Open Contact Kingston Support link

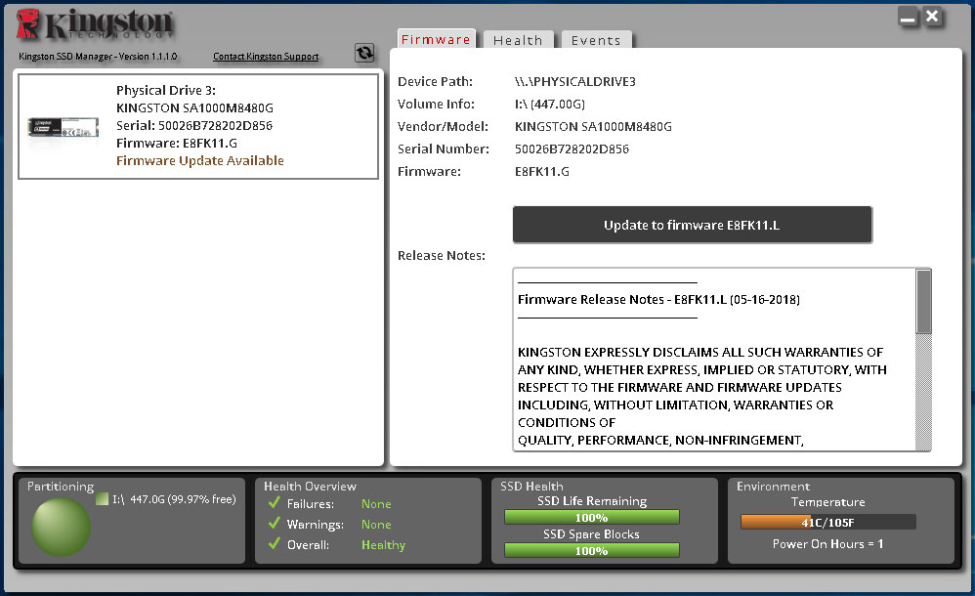(266, 56)
